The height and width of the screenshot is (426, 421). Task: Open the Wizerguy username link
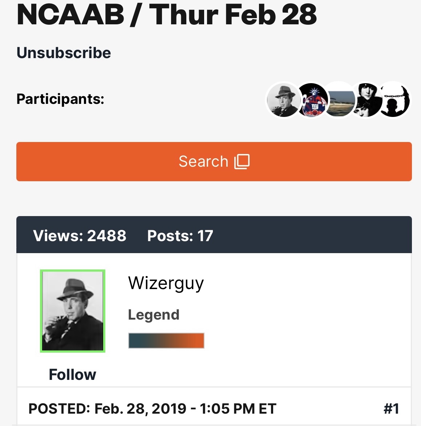(166, 283)
